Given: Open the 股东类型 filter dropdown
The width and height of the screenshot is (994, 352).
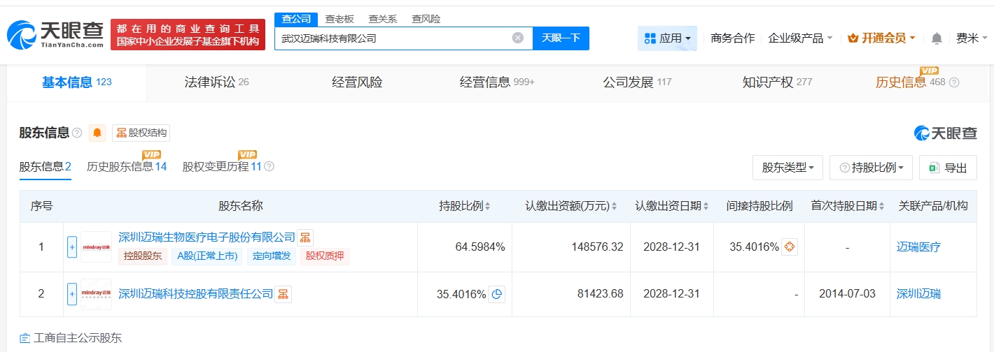Looking at the screenshot, I should [x=787, y=168].
